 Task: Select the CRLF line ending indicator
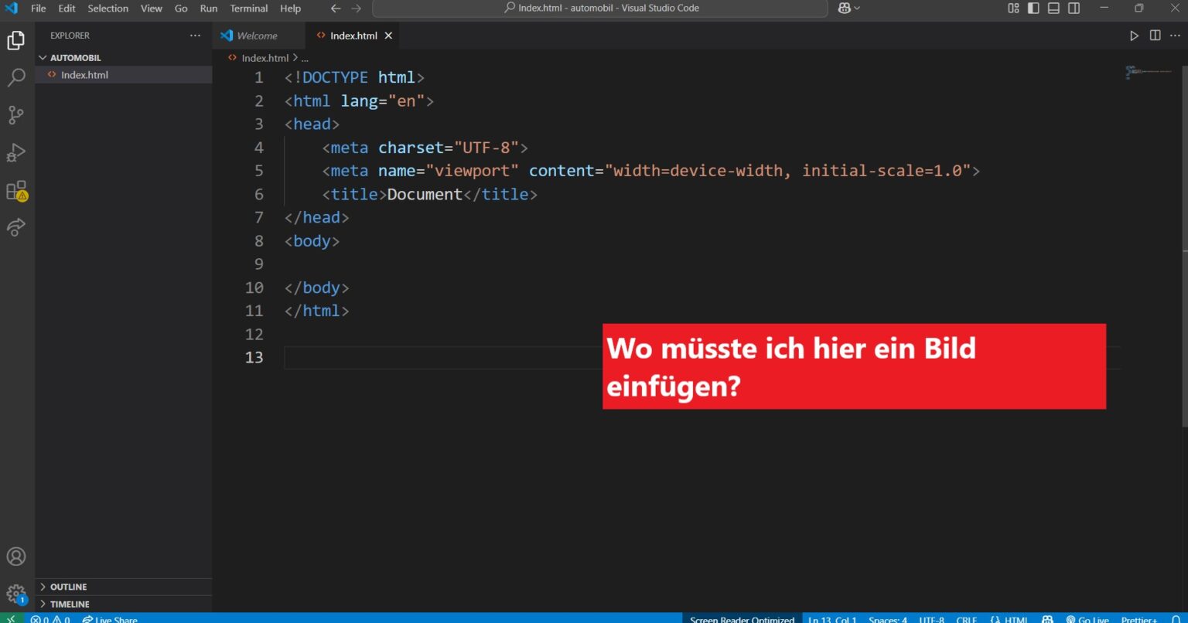(x=966, y=619)
